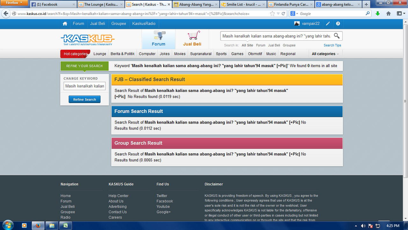This screenshot has height=230, width=408.
Task: Click the KASKUS logo
Action: pos(87,40)
